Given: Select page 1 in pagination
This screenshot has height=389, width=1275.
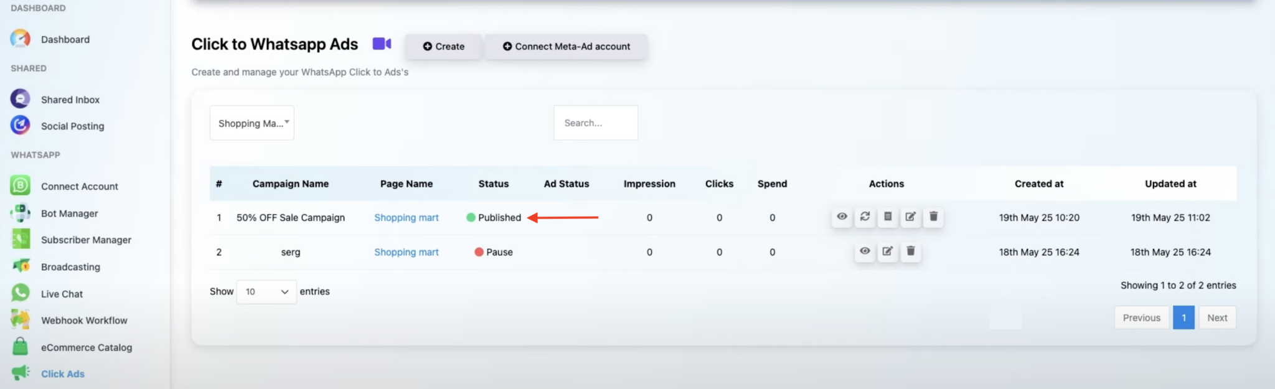Looking at the screenshot, I should point(1183,317).
